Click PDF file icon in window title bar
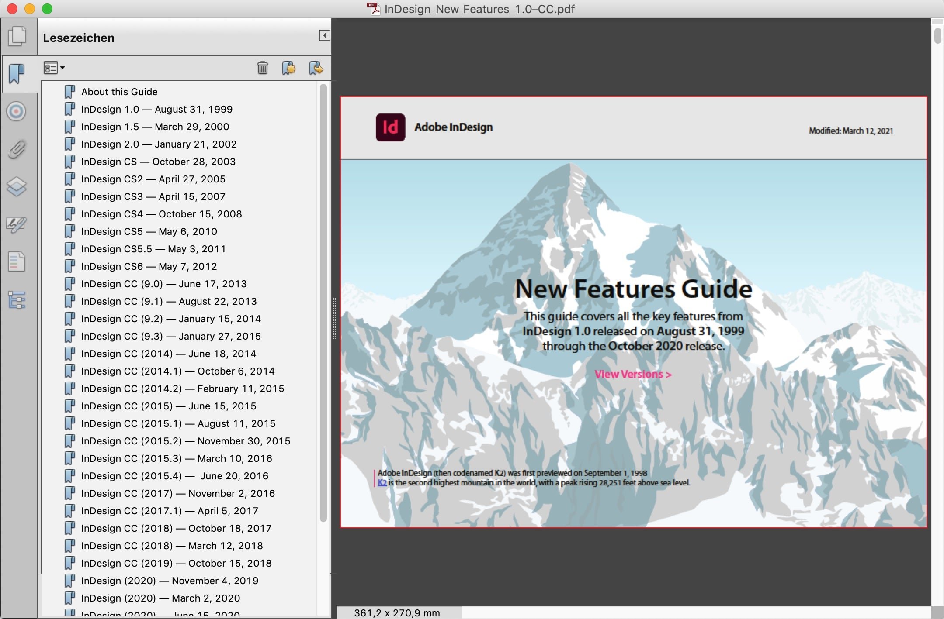This screenshot has width=944, height=619. click(x=374, y=9)
